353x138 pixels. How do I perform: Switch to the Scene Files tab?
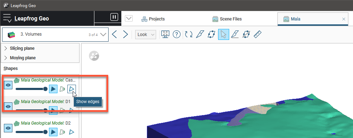click(x=227, y=19)
